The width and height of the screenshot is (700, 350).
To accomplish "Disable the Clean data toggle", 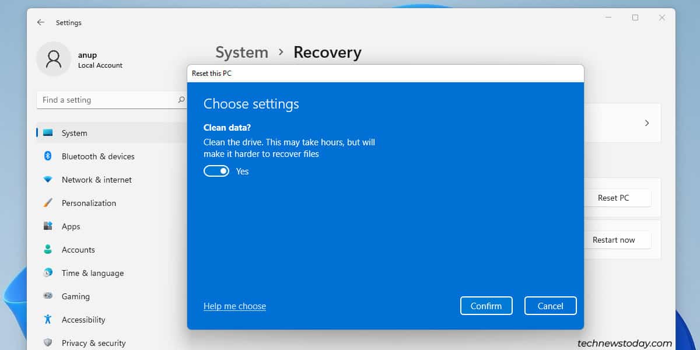I will [x=216, y=171].
